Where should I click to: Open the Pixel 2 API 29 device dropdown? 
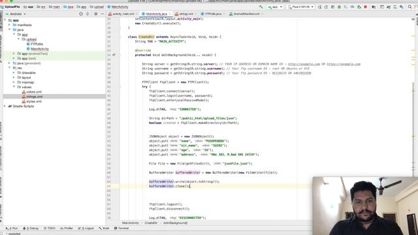point(300,7)
